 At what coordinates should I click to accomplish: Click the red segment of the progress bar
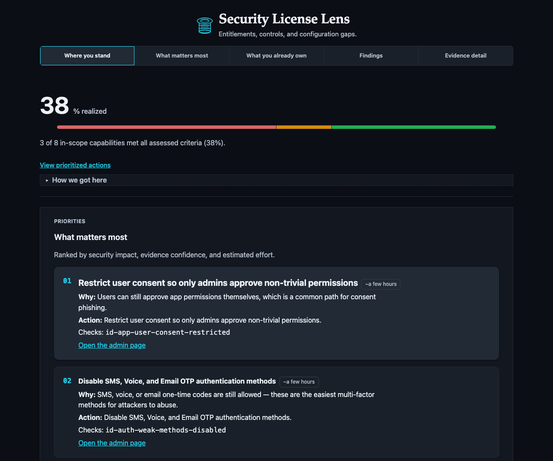click(167, 127)
